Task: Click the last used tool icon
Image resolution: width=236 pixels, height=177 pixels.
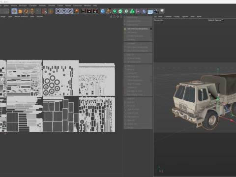Action: [x=32, y=11]
